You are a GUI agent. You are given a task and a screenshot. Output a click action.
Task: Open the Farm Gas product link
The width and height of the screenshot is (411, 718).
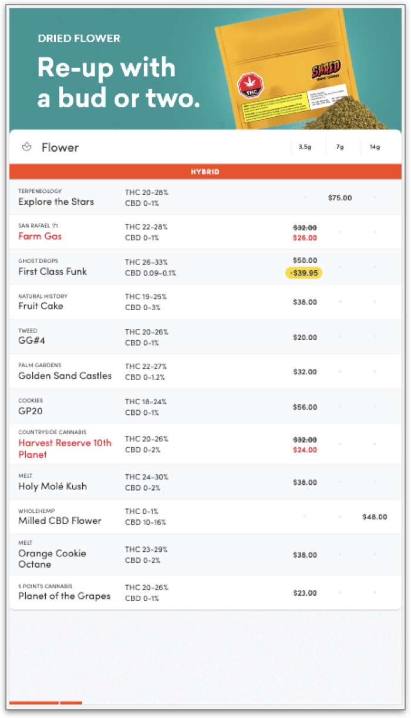40,236
